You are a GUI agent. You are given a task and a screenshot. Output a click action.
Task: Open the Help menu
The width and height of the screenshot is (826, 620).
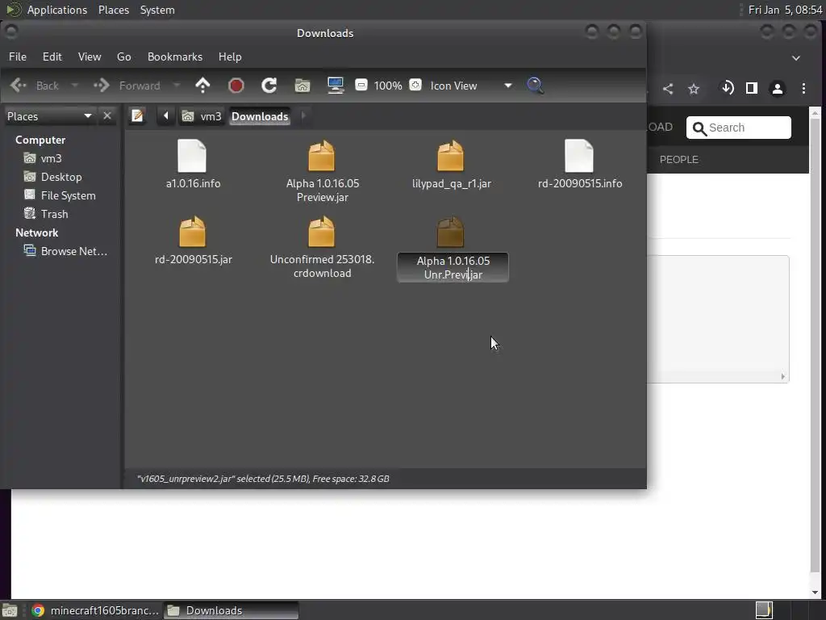(x=230, y=57)
